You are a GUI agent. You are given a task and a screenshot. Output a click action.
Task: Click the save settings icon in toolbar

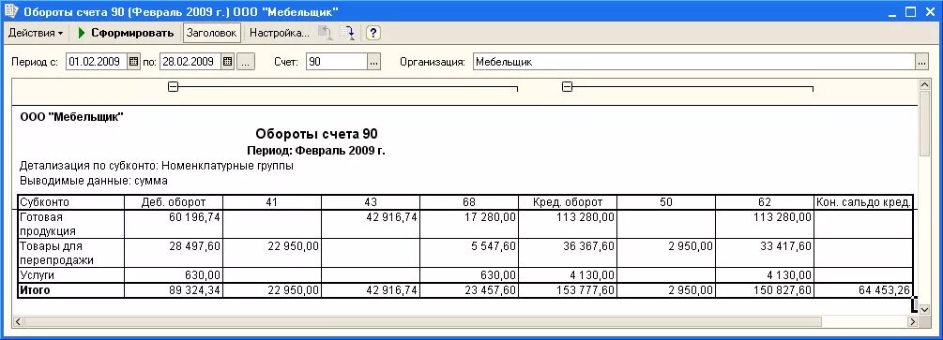[x=347, y=33]
